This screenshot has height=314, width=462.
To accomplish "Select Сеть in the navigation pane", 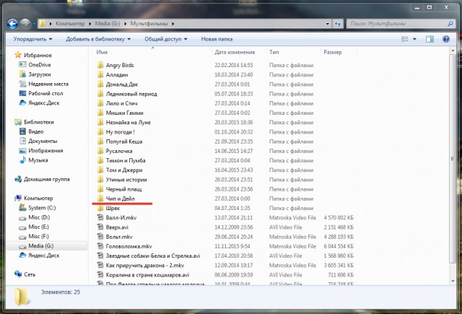I will (x=30, y=274).
